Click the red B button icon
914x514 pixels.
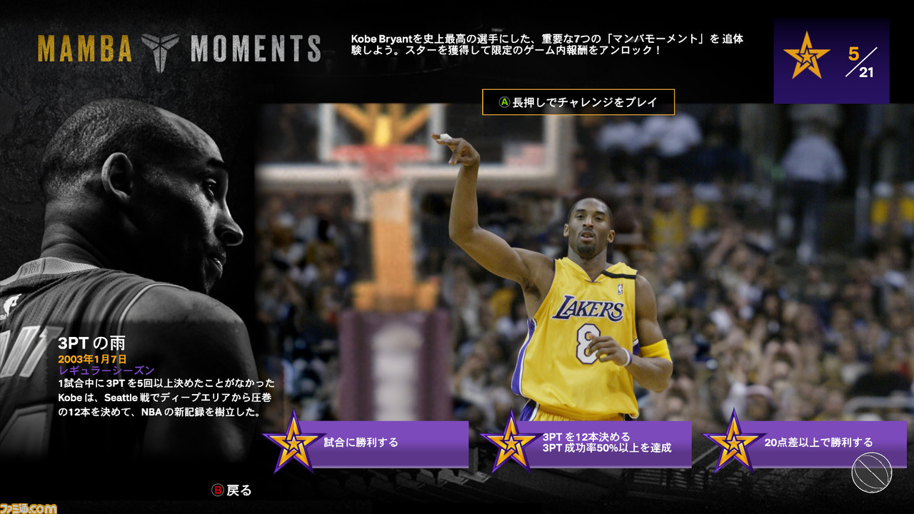(x=218, y=490)
